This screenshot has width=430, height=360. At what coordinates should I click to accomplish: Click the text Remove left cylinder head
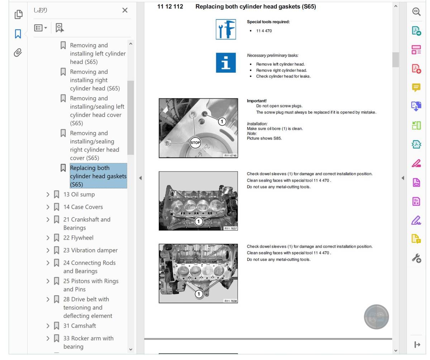click(280, 64)
